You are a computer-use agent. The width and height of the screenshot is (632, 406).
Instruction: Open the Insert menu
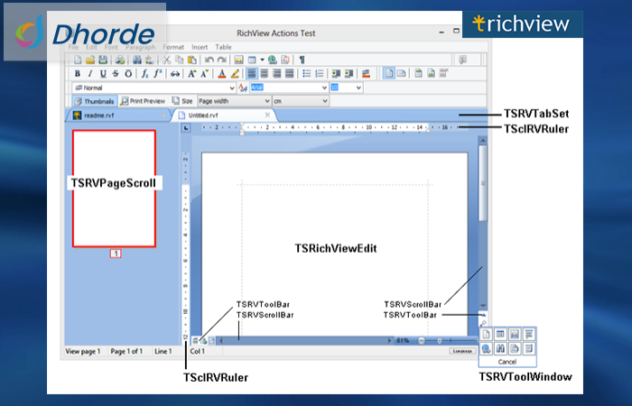(x=200, y=47)
